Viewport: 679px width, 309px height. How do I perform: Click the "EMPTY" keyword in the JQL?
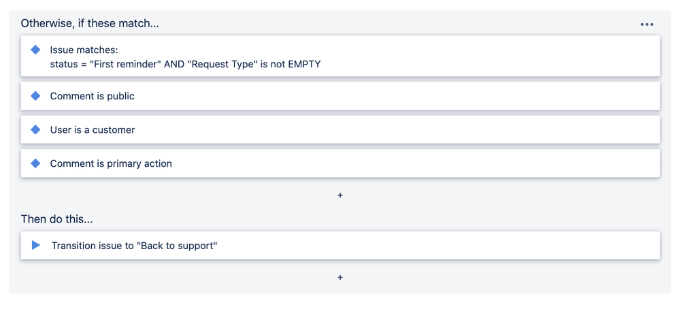click(x=303, y=64)
